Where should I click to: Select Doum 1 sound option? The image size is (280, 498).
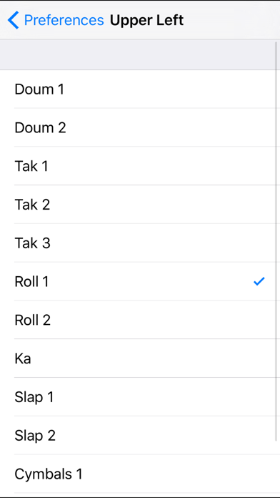(x=140, y=89)
